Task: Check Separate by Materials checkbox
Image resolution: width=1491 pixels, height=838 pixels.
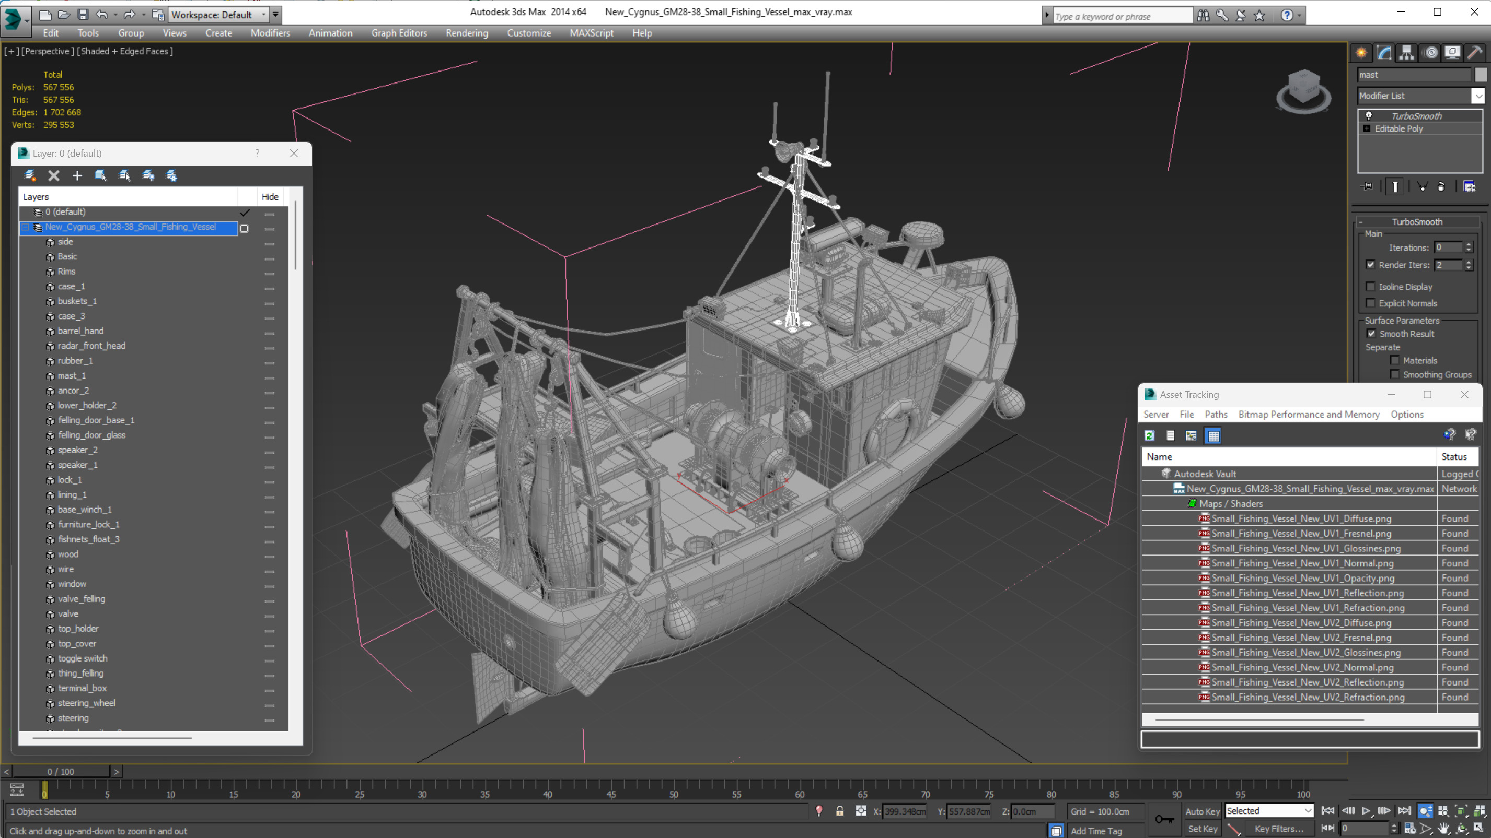Action: pos(1395,360)
